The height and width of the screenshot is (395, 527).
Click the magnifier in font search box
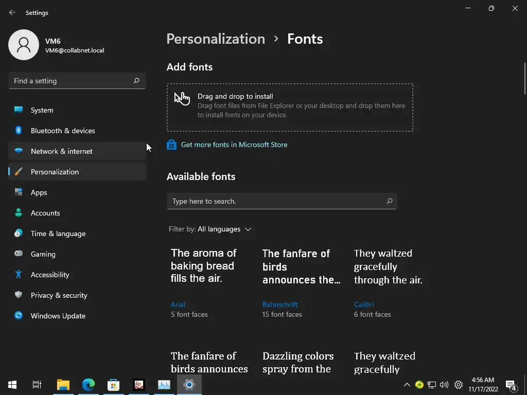[x=390, y=201]
